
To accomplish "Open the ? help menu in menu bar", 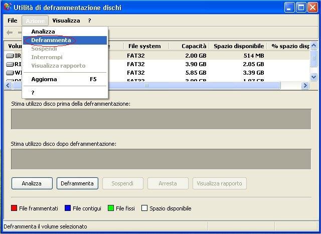I will click(x=89, y=21).
